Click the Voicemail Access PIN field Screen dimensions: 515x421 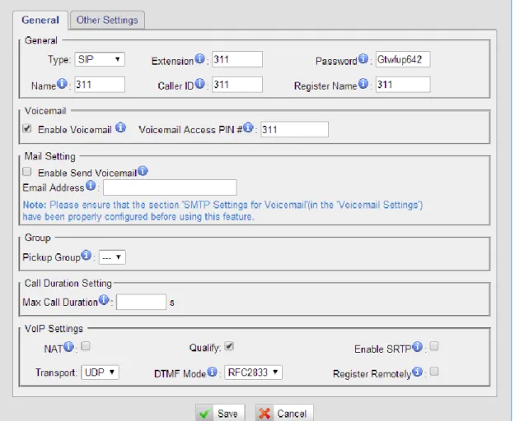point(294,129)
